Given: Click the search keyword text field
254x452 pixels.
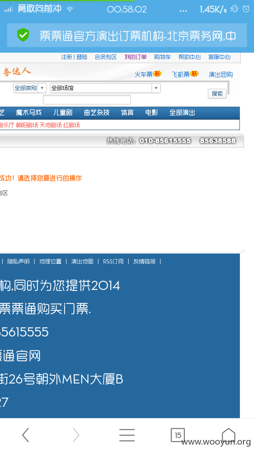Looking at the screenshot, I should click(x=87, y=100).
